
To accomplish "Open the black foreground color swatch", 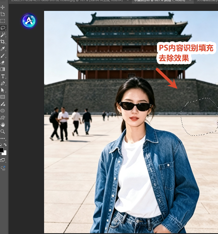I will pos(2,150).
